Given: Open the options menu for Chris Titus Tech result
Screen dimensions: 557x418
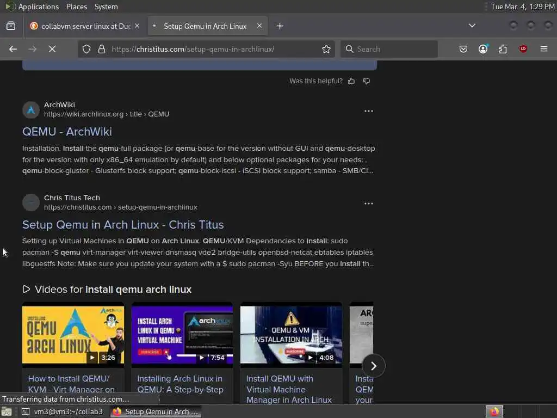Looking at the screenshot, I should coord(369,204).
